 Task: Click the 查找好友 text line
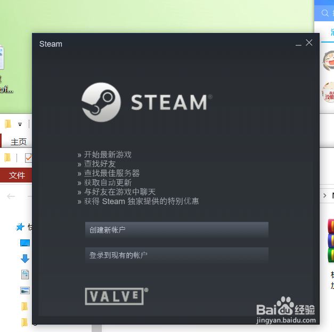[100, 164]
